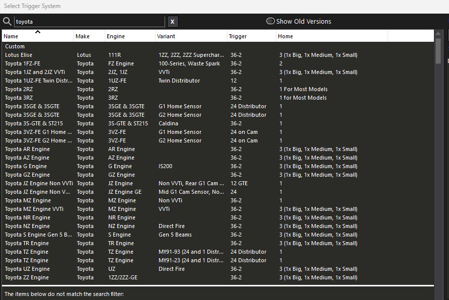The height and width of the screenshot is (300, 449).
Task: Select the Toyota 3RZ row
Action: tap(217, 98)
